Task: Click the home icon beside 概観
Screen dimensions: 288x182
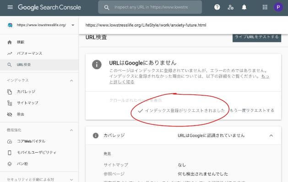Action: 10,42
